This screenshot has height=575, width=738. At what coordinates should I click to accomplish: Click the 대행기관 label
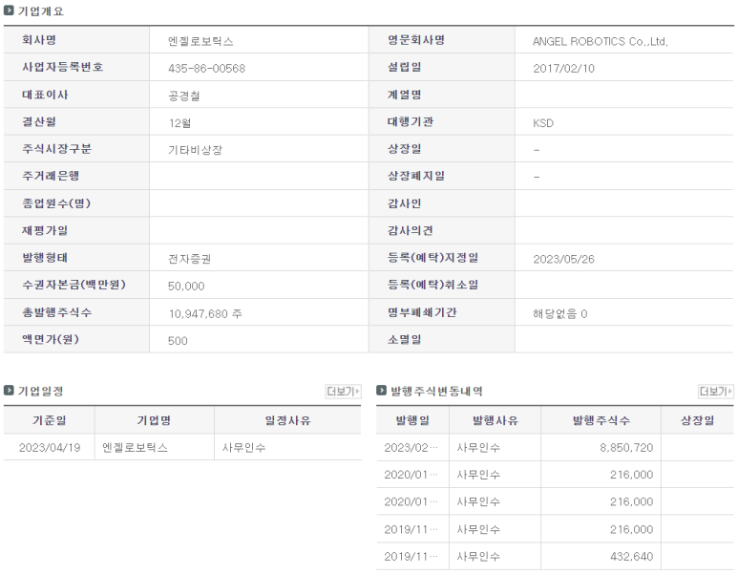410,121
